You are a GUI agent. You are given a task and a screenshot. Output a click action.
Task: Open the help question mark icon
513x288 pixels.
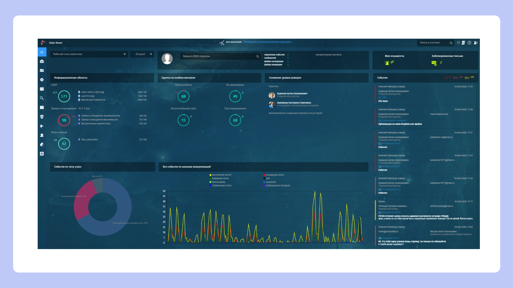[469, 43]
